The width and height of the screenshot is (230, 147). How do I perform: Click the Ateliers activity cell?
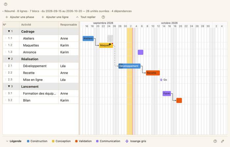(39, 38)
